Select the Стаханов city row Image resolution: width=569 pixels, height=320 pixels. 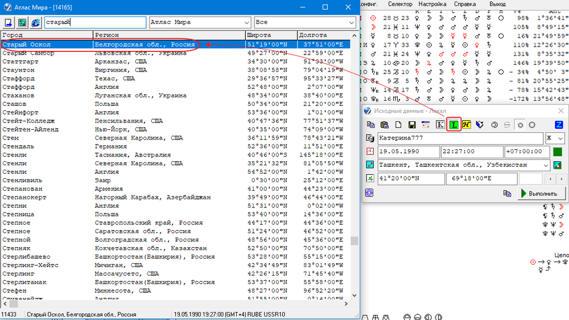[175, 96]
